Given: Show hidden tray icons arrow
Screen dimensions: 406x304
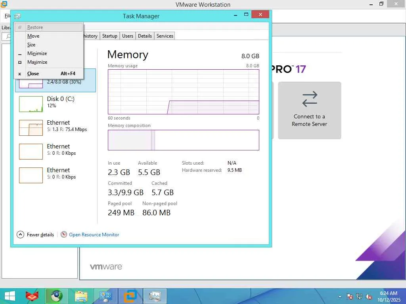Looking at the screenshot, I should (x=340, y=297).
